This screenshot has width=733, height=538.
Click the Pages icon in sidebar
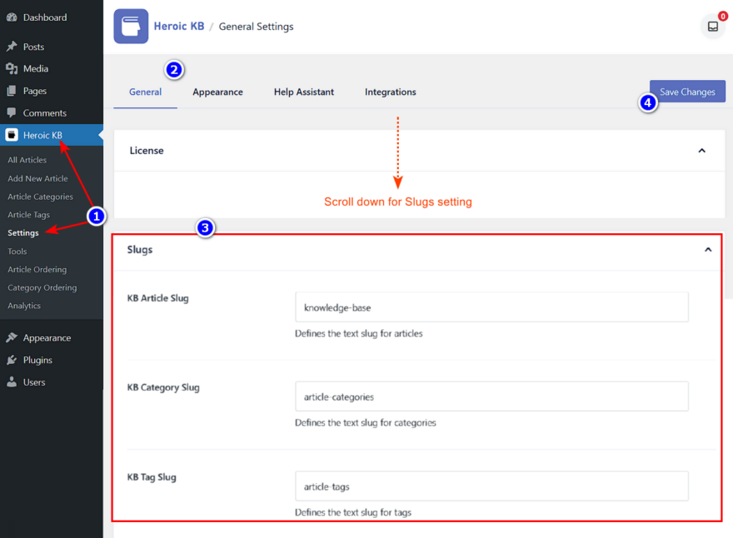[x=12, y=91]
